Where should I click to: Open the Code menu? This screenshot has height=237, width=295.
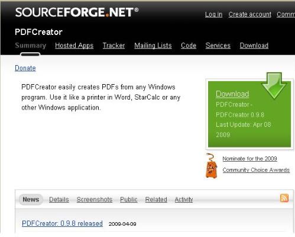coord(189,46)
